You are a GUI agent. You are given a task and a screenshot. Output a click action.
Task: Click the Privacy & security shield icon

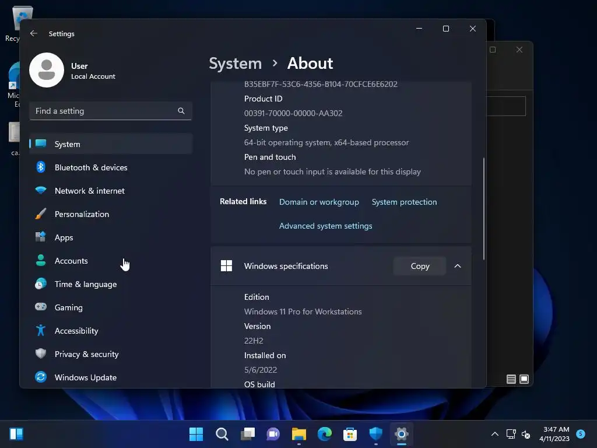[41, 353]
